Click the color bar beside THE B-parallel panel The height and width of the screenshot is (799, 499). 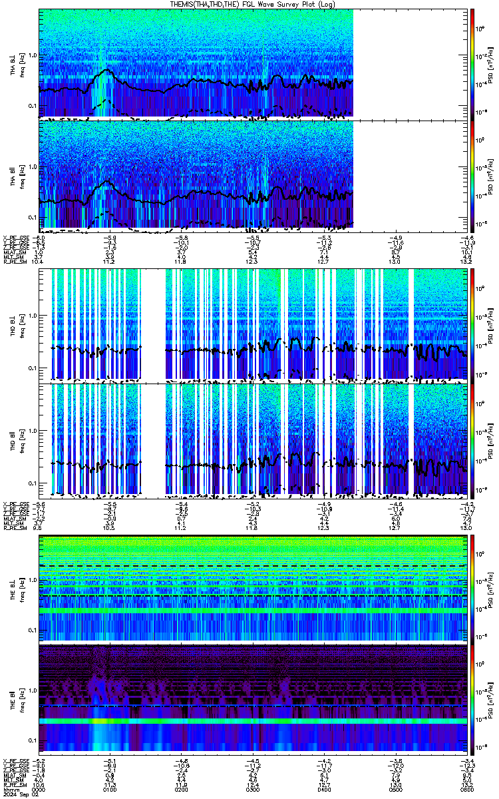click(x=472, y=698)
